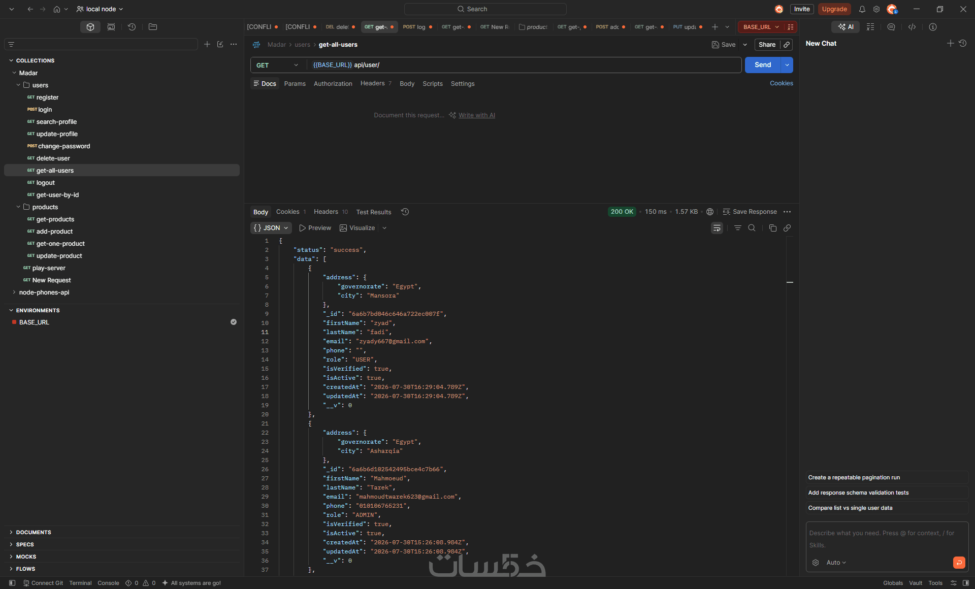
Task: Open the Collections sidebar icon
Action: (90, 27)
